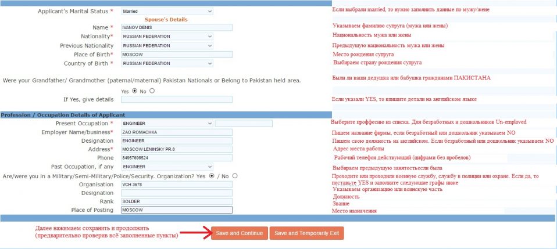Select No for Military/Police organization question
The image size is (557, 249).
point(234,176)
